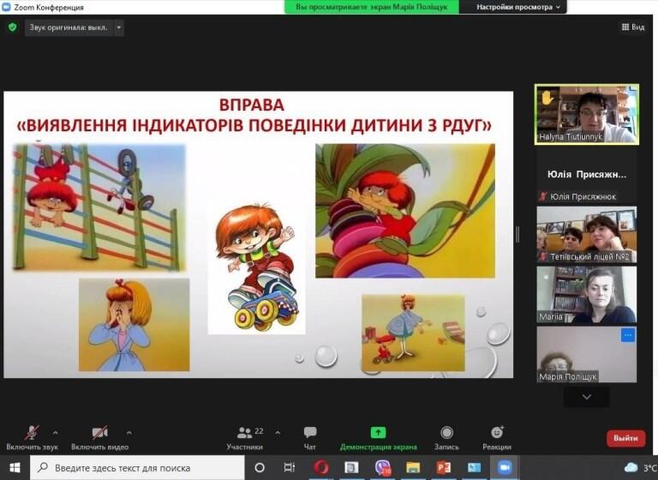Open Opera browser from taskbar
The width and height of the screenshot is (658, 480).
321,467
